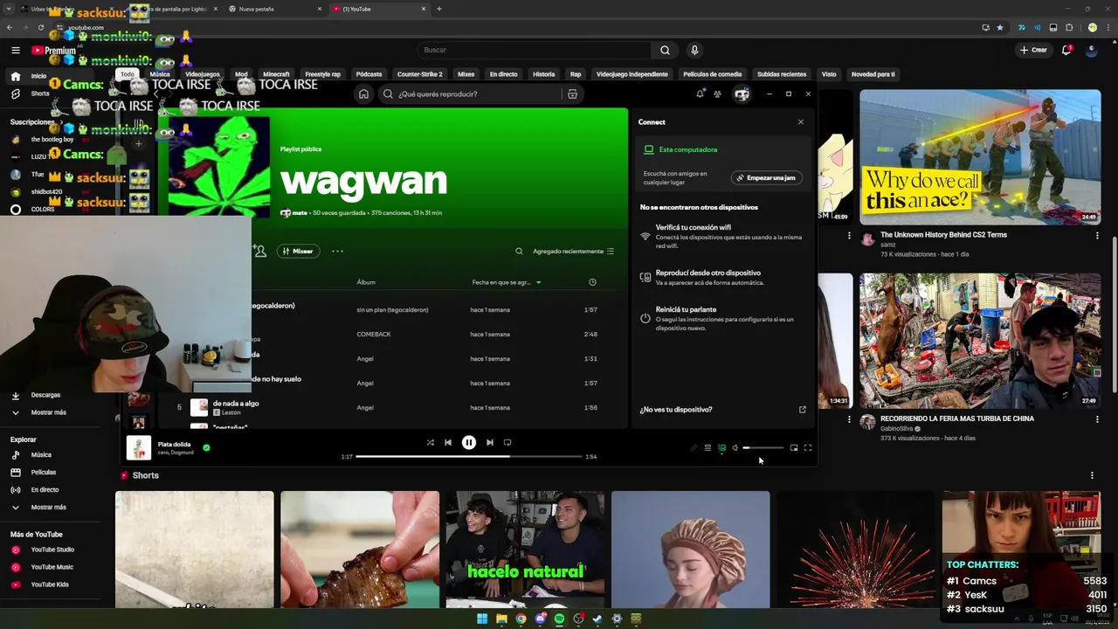Open Steam from the taskbar
Image resolution: width=1118 pixels, height=629 pixels.
597,619
